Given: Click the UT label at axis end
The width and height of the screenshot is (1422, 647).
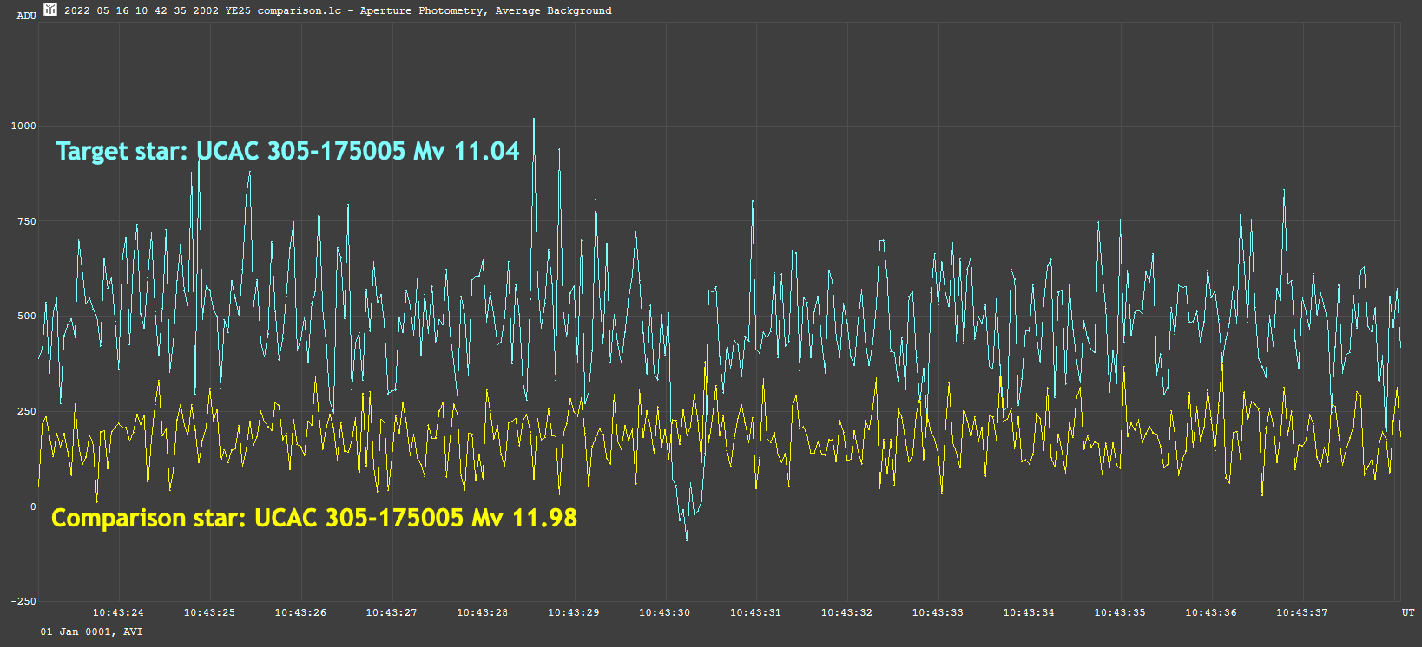Looking at the screenshot, I should pyautogui.click(x=1408, y=612).
